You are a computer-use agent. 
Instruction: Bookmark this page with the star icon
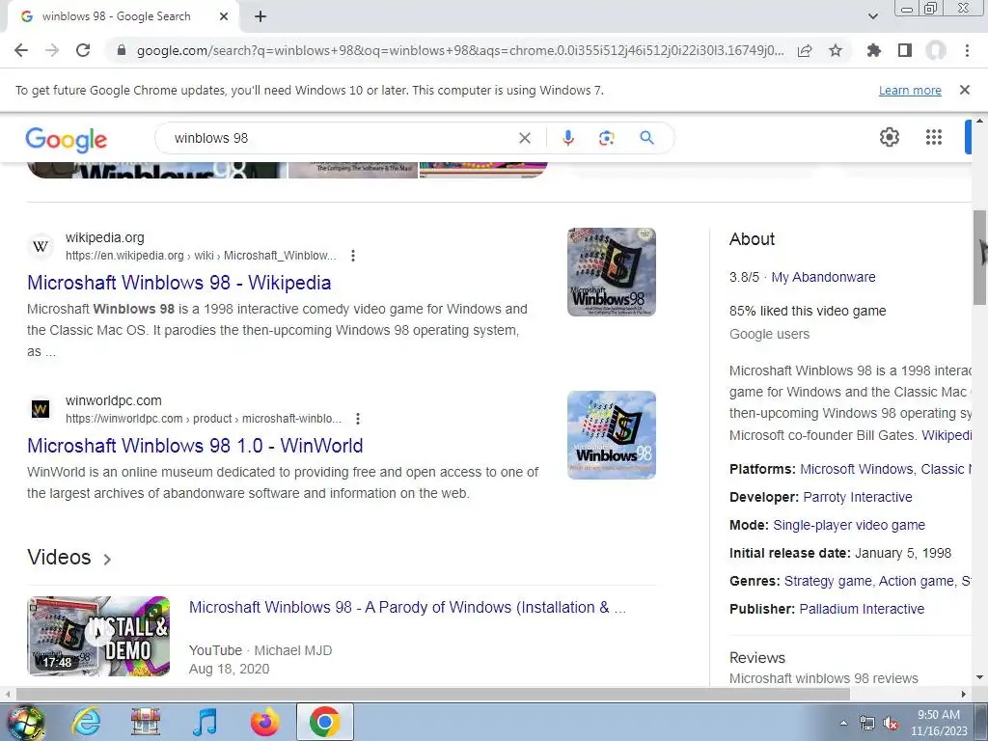coord(836,50)
